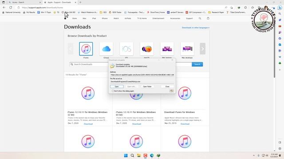Viewport: 284px width, 159px height.
Task: Tick Don't show this dialog again checkbox
Action: (113, 91)
